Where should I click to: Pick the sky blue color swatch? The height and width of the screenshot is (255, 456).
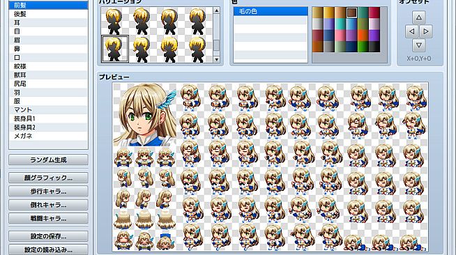[351, 24]
